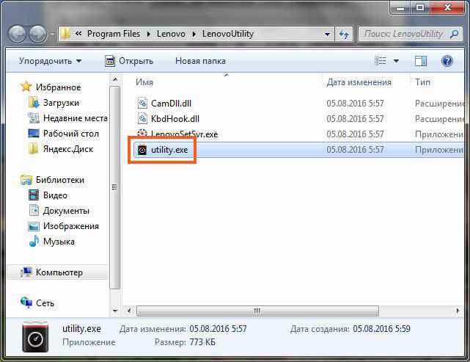Click the Недавние места icon
The height and width of the screenshot is (362, 470).
point(34,118)
